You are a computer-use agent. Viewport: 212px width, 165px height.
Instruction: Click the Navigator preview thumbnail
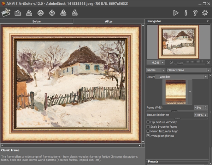click(x=178, y=42)
